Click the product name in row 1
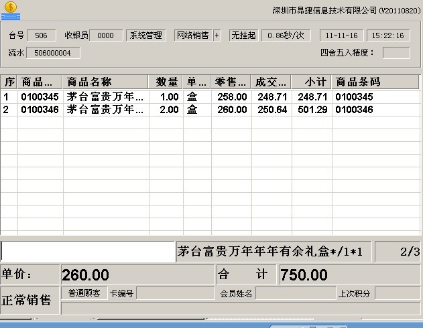Screen dimensions: 423x328 tap(105, 97)
